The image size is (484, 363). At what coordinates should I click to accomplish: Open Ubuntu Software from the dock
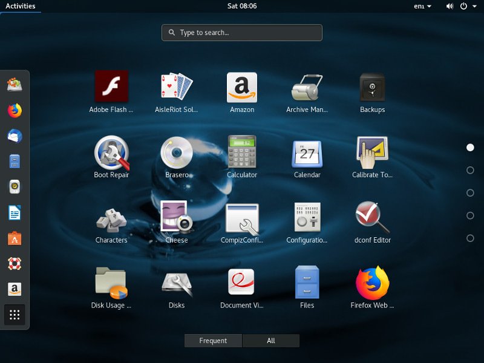coord(15,238)
